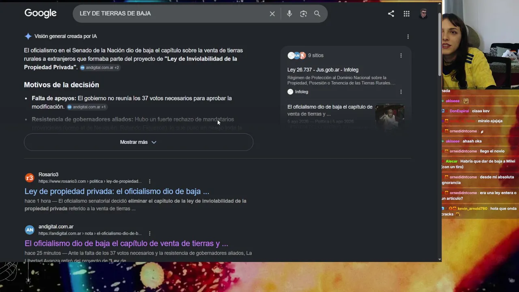This screenshot has width=519, height=292.
Task: Click the hace 25 minutos andigital snippet
Action: [x=138, y=257]
